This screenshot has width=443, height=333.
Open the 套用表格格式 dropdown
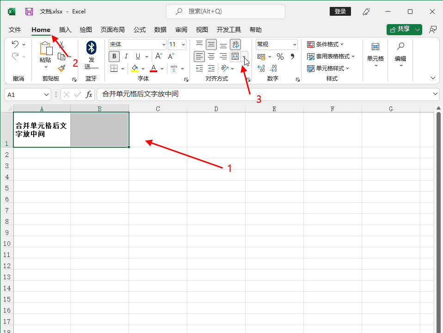pos(331,57)
